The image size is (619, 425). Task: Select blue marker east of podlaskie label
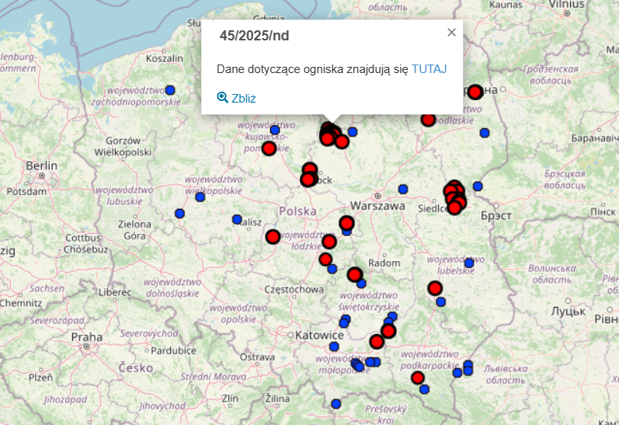point(485,133)
